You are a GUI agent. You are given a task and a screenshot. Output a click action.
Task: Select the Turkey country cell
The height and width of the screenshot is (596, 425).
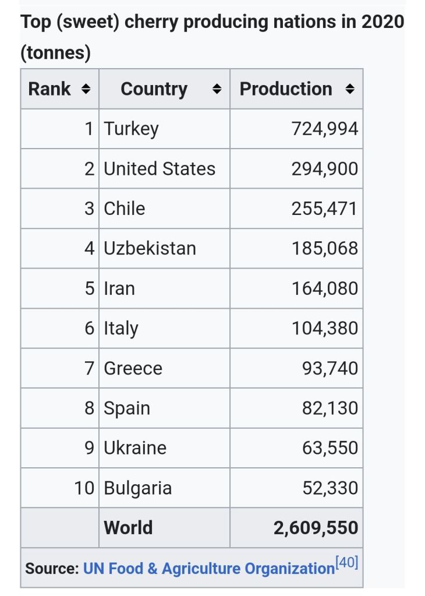(x=131, y=129)
